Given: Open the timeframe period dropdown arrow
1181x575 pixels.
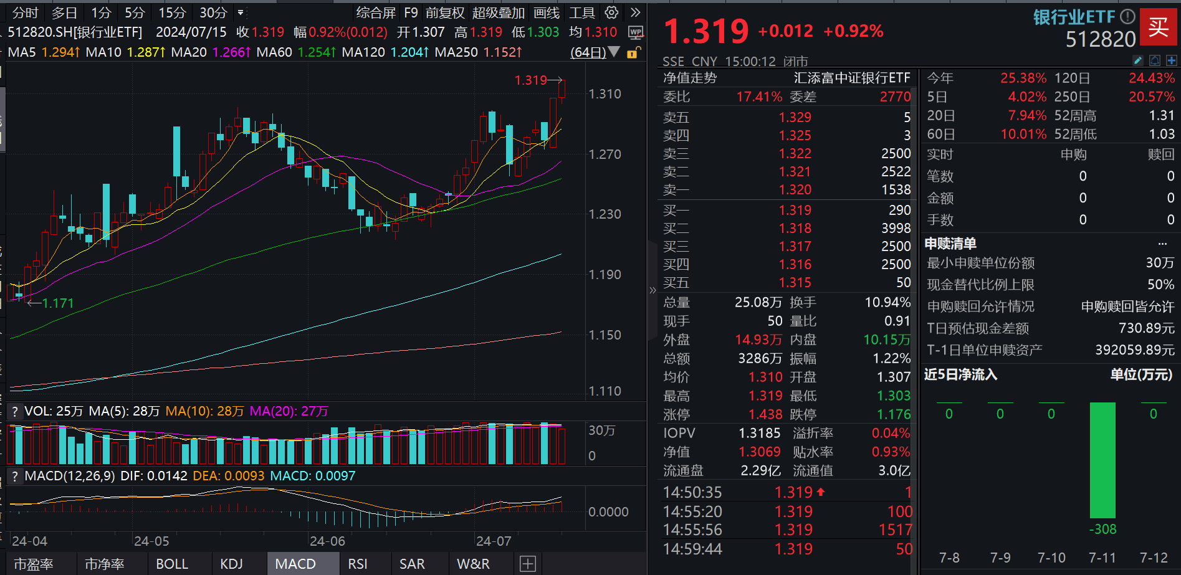Looking at the screenshot, I should tap(241, 12).
